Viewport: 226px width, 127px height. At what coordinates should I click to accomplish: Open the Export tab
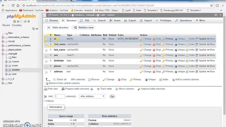(x=130, y=20)
